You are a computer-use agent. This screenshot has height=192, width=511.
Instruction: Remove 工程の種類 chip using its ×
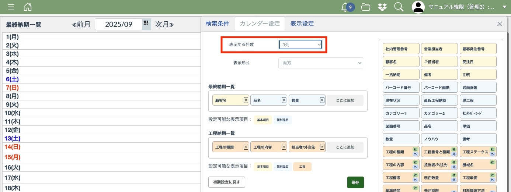point(246,147)
